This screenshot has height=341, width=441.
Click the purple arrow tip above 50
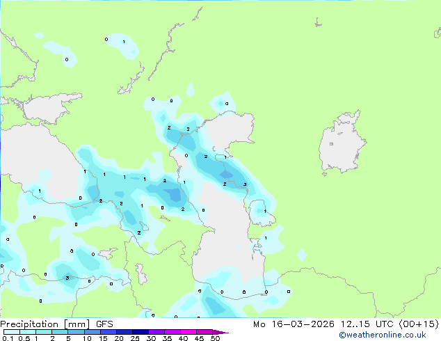220,332
